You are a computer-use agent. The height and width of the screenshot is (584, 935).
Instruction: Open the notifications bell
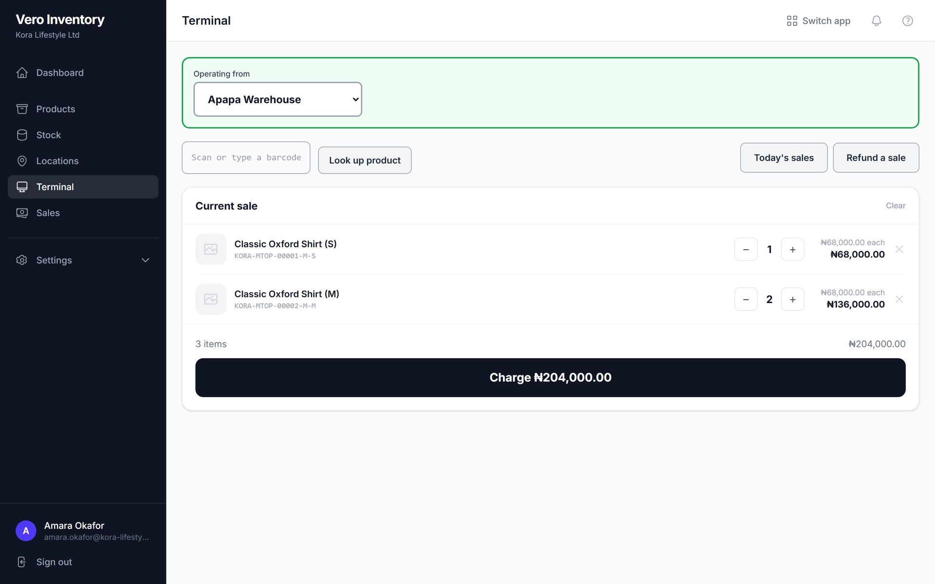click(x=876, y=21)
